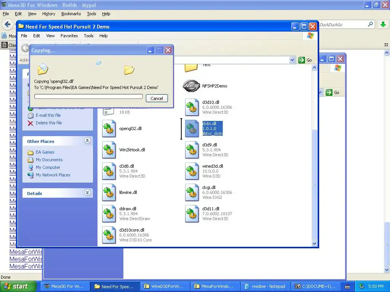Click Go button in front Explorer window
The height and width of the screenshot is (292, 390).
coord(305,60)
